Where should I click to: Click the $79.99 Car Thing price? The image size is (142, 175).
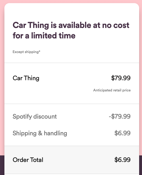[x=121, y=78]
